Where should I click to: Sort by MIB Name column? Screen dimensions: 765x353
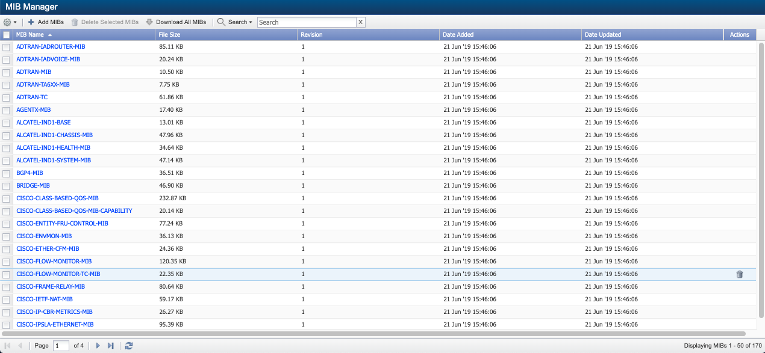[x=84, y=35]
